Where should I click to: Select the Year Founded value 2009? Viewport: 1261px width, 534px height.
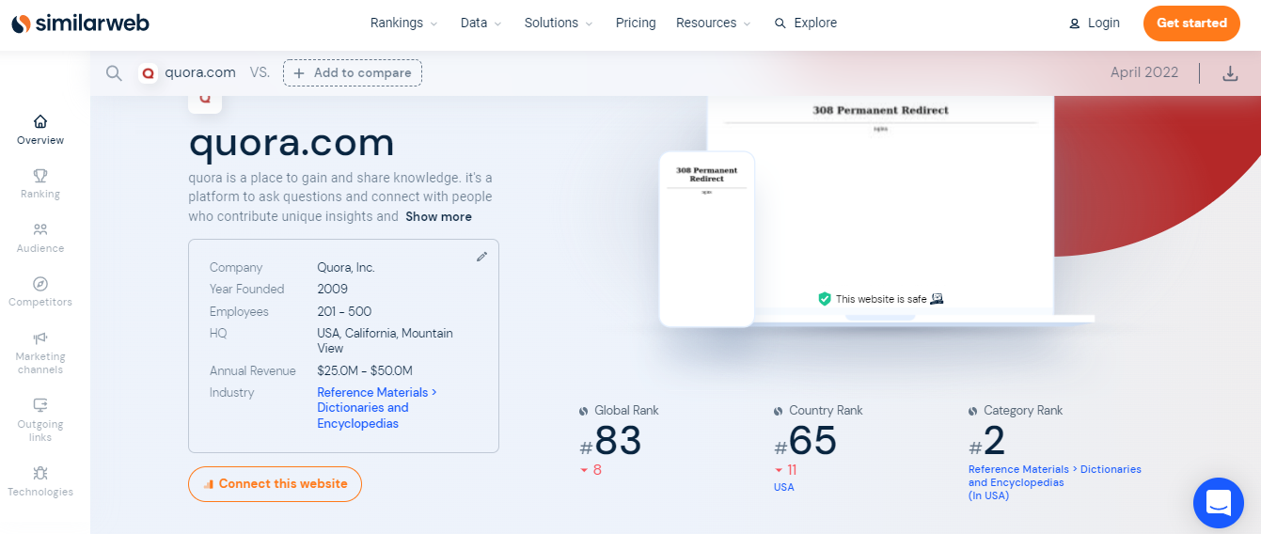pos(333,289)
